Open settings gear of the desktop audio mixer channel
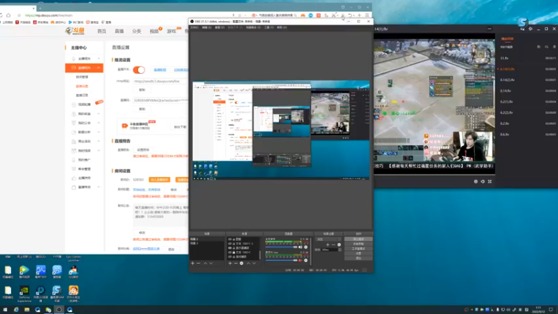Screen dimensions: 558x314 coord(306,247)
